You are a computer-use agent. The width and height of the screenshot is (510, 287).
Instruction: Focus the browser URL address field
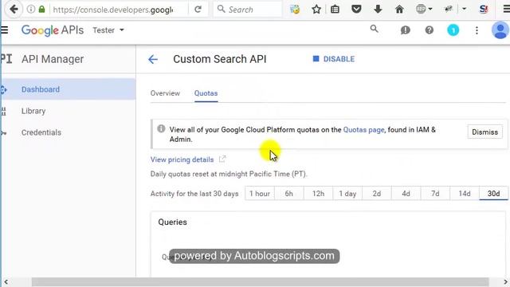(x=112, y=10)
